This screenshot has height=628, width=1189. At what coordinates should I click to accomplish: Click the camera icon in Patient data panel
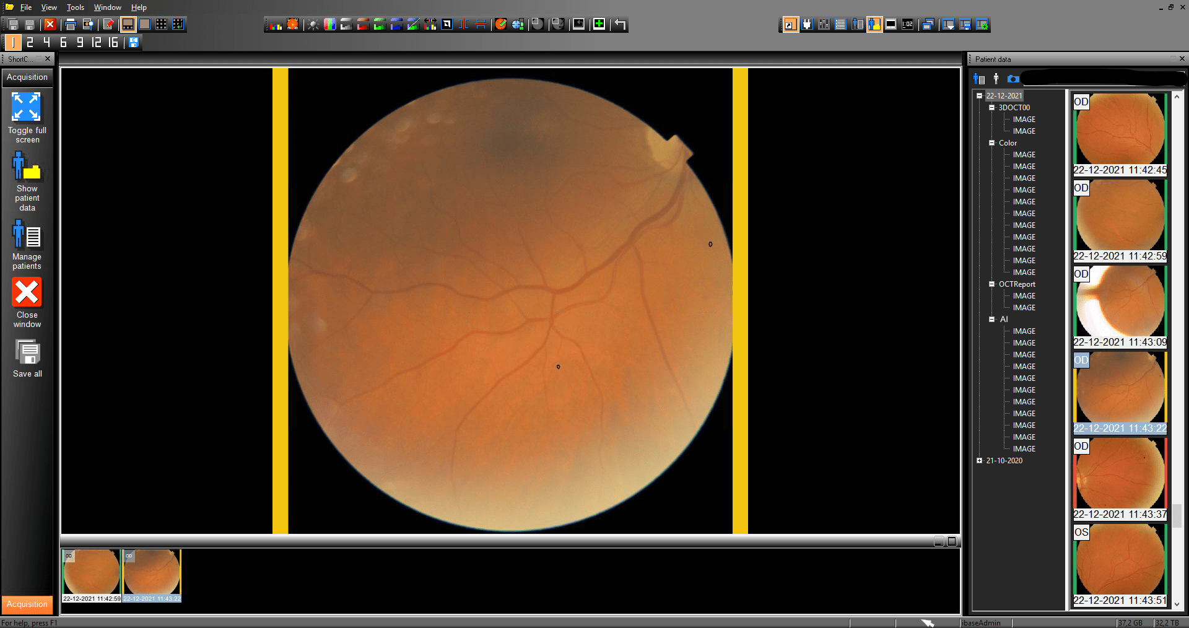click(1013, 79)
